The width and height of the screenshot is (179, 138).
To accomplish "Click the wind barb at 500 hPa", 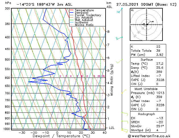I will [x=119, y=61].
